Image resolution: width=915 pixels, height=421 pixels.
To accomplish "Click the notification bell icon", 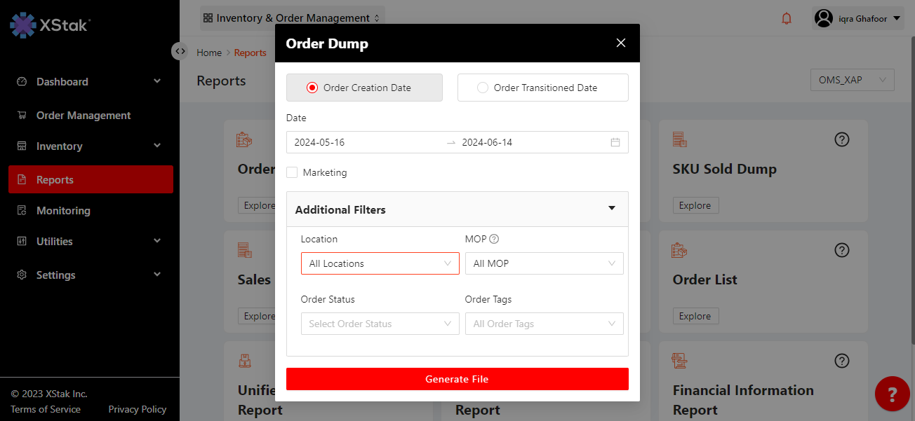I will click(786, 18).
